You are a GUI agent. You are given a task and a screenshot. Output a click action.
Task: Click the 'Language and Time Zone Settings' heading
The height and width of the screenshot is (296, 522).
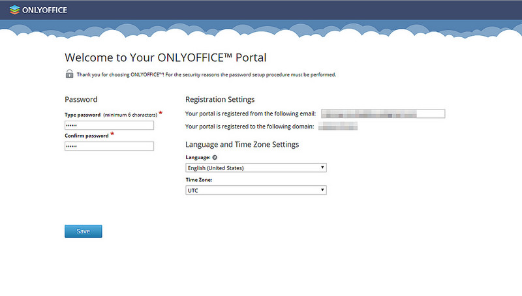tap(242, 144)
